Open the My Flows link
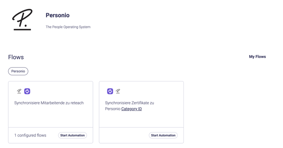Image resolution: width=283 pixels, height=148 pixels. point(257,57)
